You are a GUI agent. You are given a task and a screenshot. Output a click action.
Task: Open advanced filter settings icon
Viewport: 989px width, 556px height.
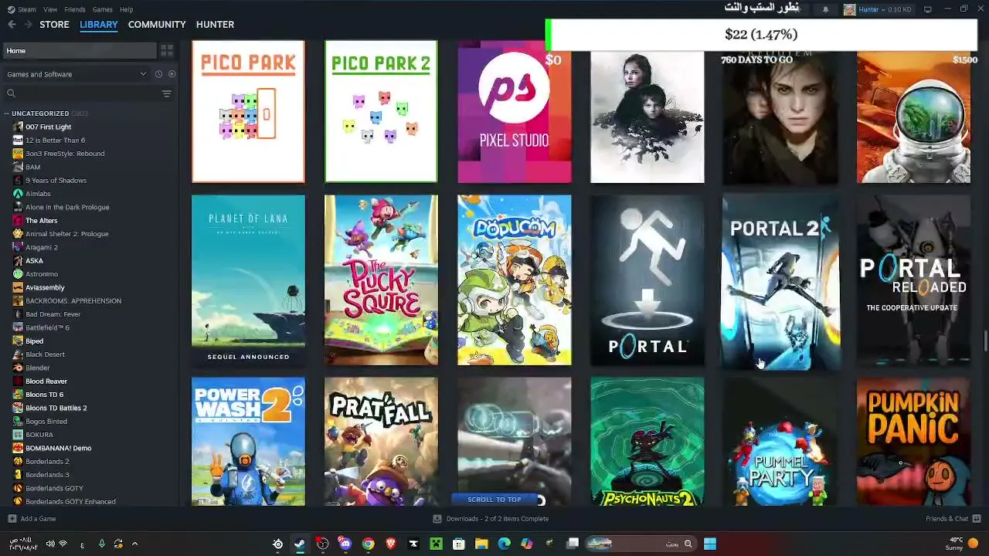pos(166,93)
